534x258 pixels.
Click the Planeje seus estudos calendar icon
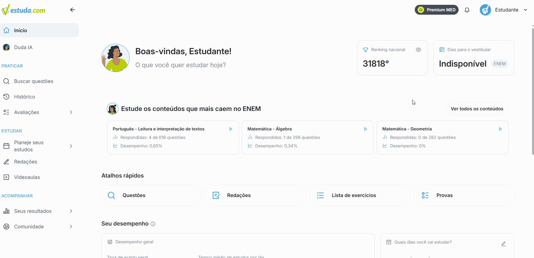[x=6, y=146]
